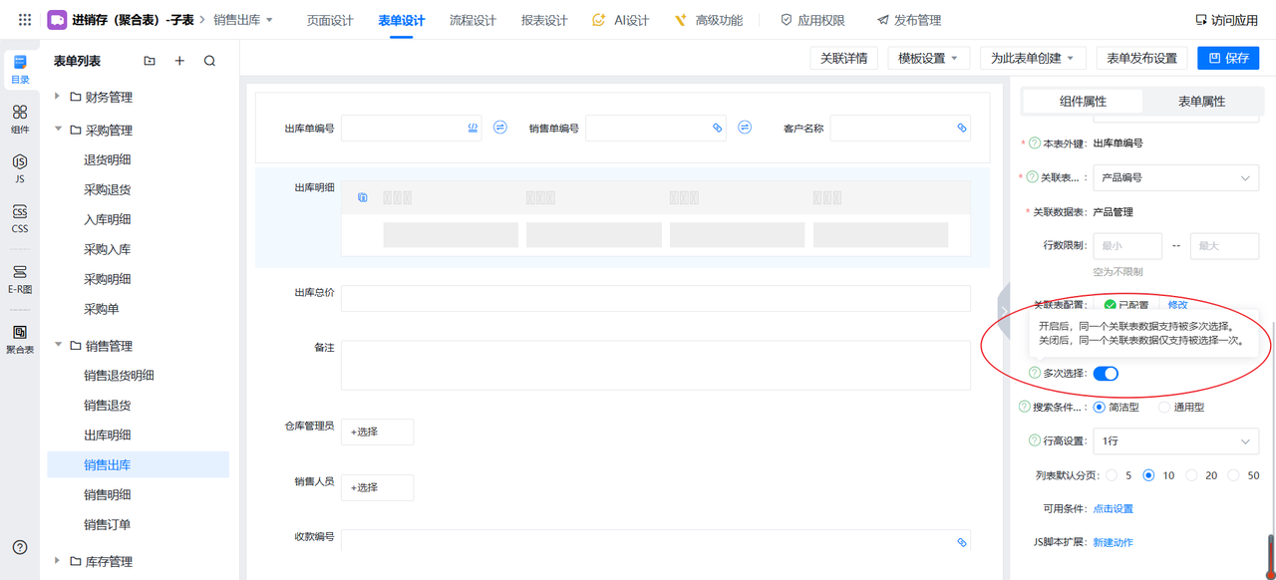1276x580 pixels.
Task: Click the 出库总价 input field
Action: [655, 298]
